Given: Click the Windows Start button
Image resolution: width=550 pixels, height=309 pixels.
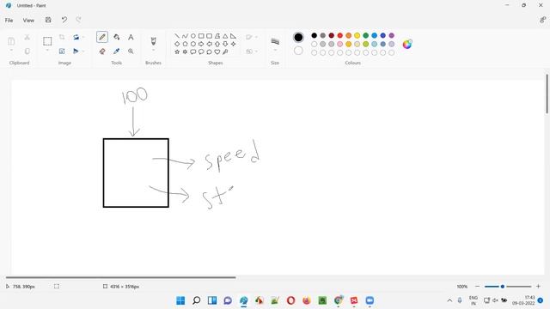Looking at the screenshot, I should (180, 300).
